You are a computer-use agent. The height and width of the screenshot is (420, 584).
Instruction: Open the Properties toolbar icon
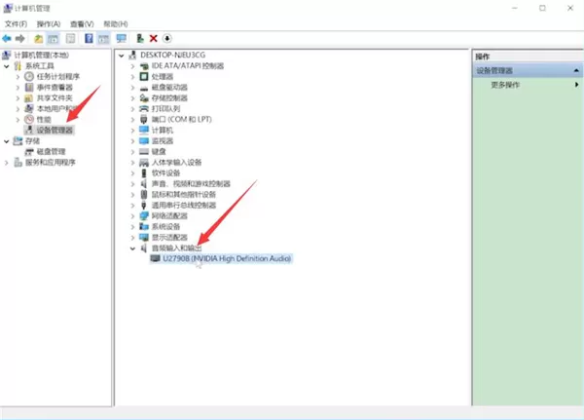[70, 38]
